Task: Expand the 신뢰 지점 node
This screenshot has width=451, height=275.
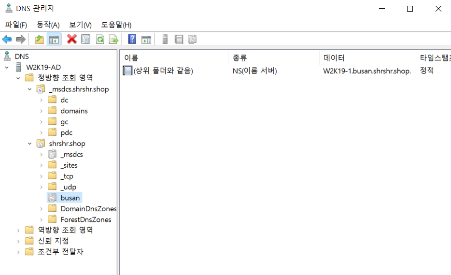Action: [18, 241]
